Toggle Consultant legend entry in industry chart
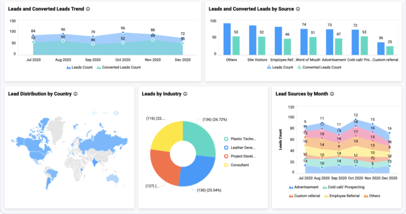406x214 pixels. pyautogui.click(x=236, y=165)
